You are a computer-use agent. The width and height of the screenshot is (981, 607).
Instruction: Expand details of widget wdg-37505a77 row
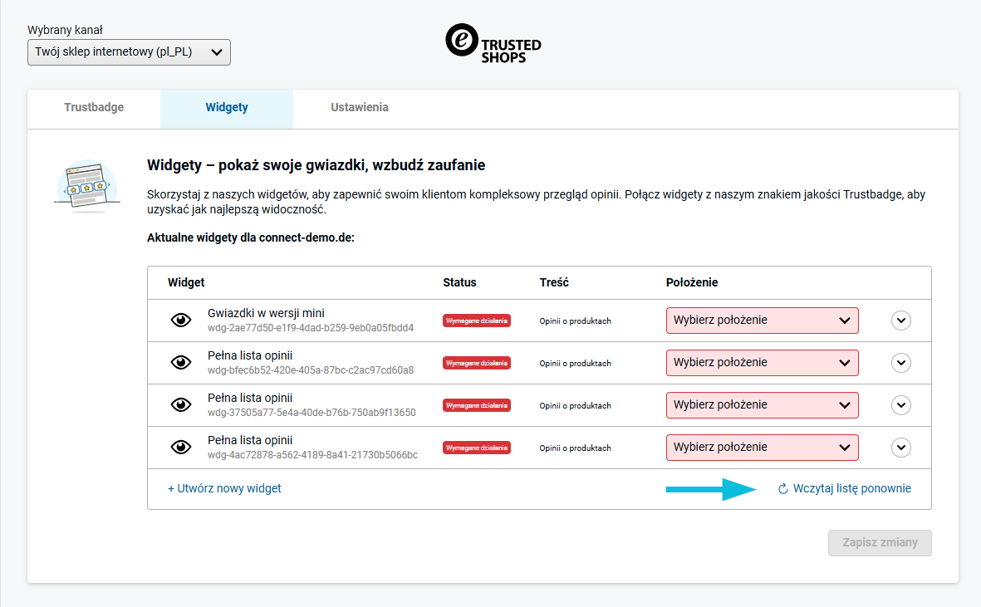coord(901,406)
